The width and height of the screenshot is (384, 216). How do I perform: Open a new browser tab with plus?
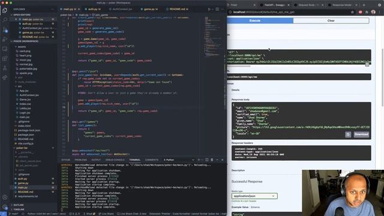coord(364,5)
